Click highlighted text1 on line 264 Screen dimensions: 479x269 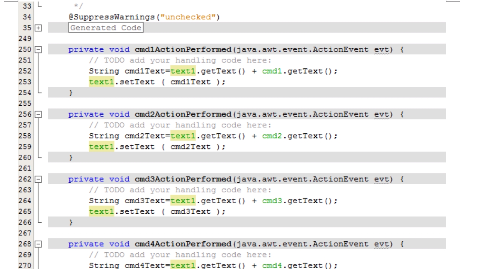(x=183, y=201)
